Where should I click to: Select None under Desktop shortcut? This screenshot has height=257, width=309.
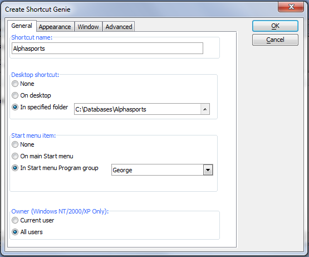click(x=23, y=84)
